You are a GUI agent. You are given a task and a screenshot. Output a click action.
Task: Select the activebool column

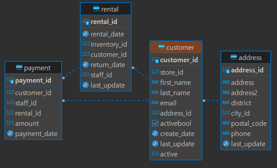point(176,124)
